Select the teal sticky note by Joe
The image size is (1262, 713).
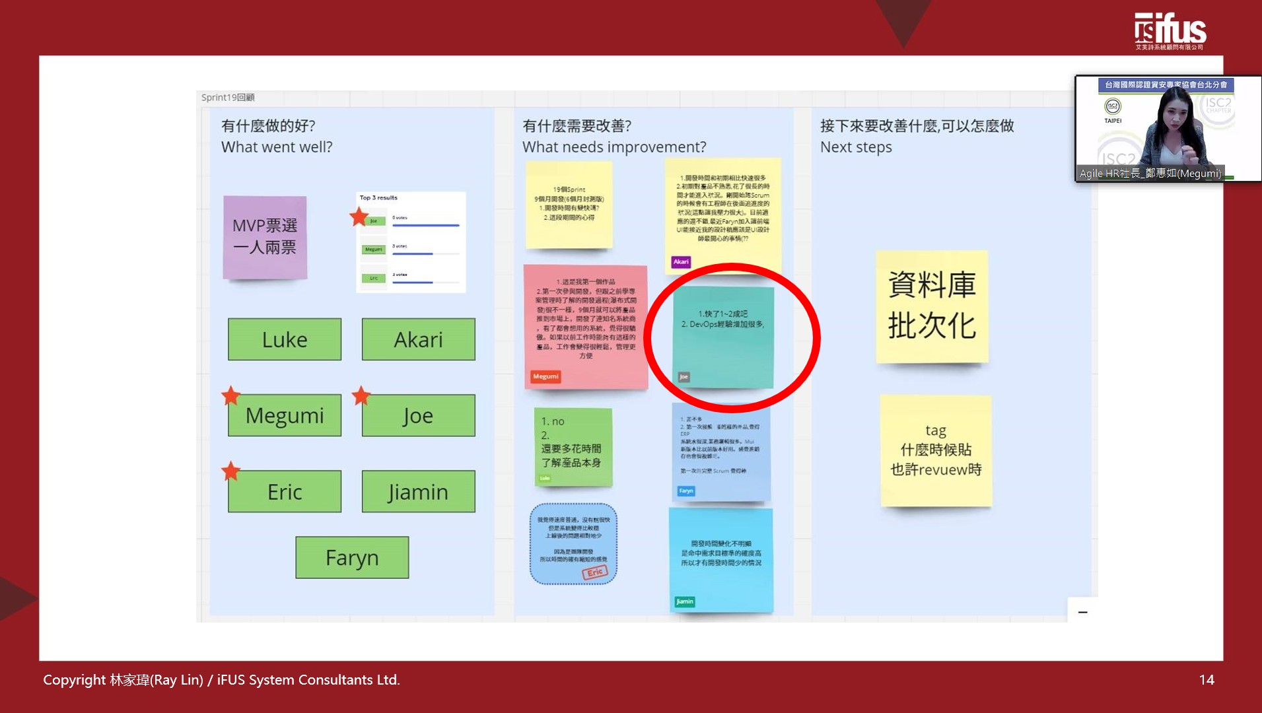tap(723, 337)
